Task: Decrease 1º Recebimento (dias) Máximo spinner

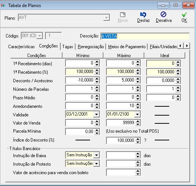Action: click(138, 65)
